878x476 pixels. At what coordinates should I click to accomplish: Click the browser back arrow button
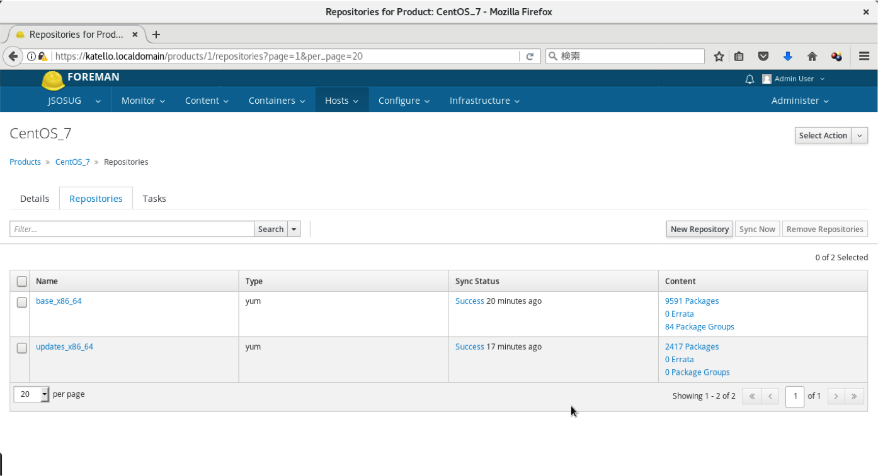tap(13, 56)
